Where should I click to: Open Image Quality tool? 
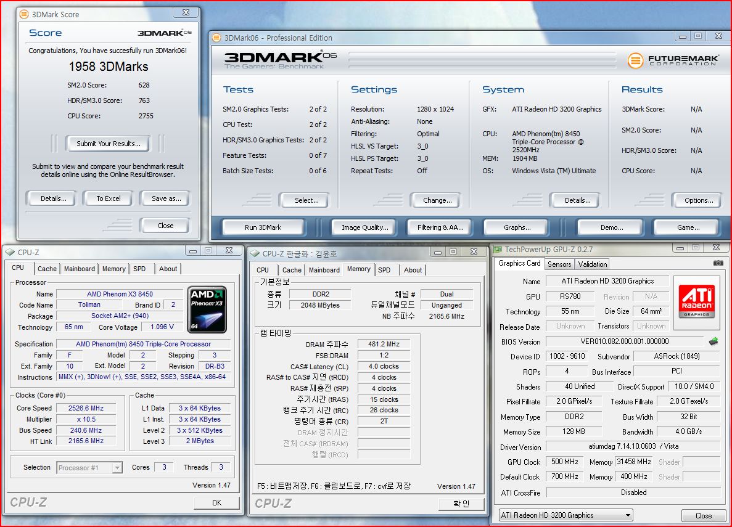[364, 227]
